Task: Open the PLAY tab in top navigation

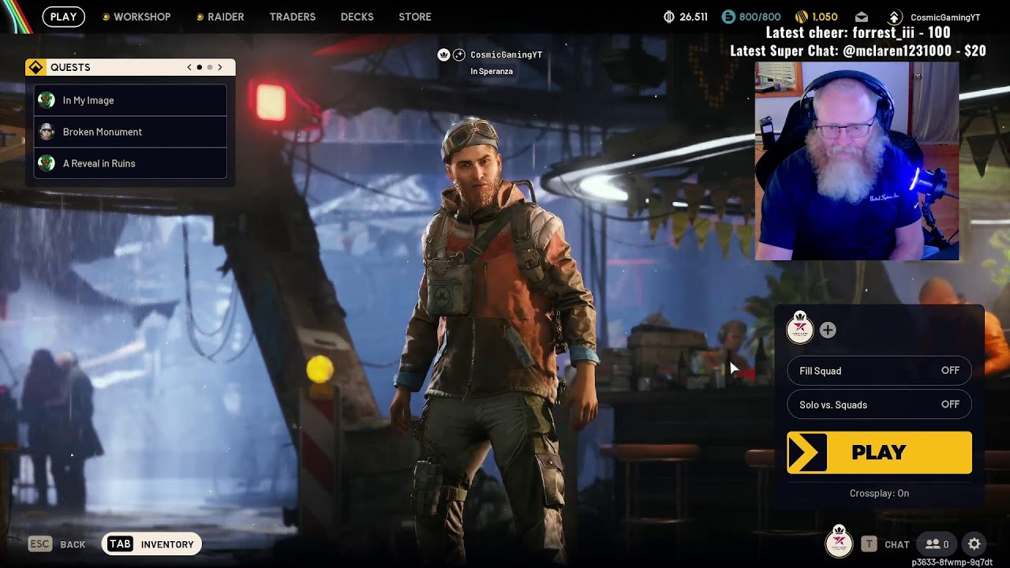Action: click(x=63, y=17)
